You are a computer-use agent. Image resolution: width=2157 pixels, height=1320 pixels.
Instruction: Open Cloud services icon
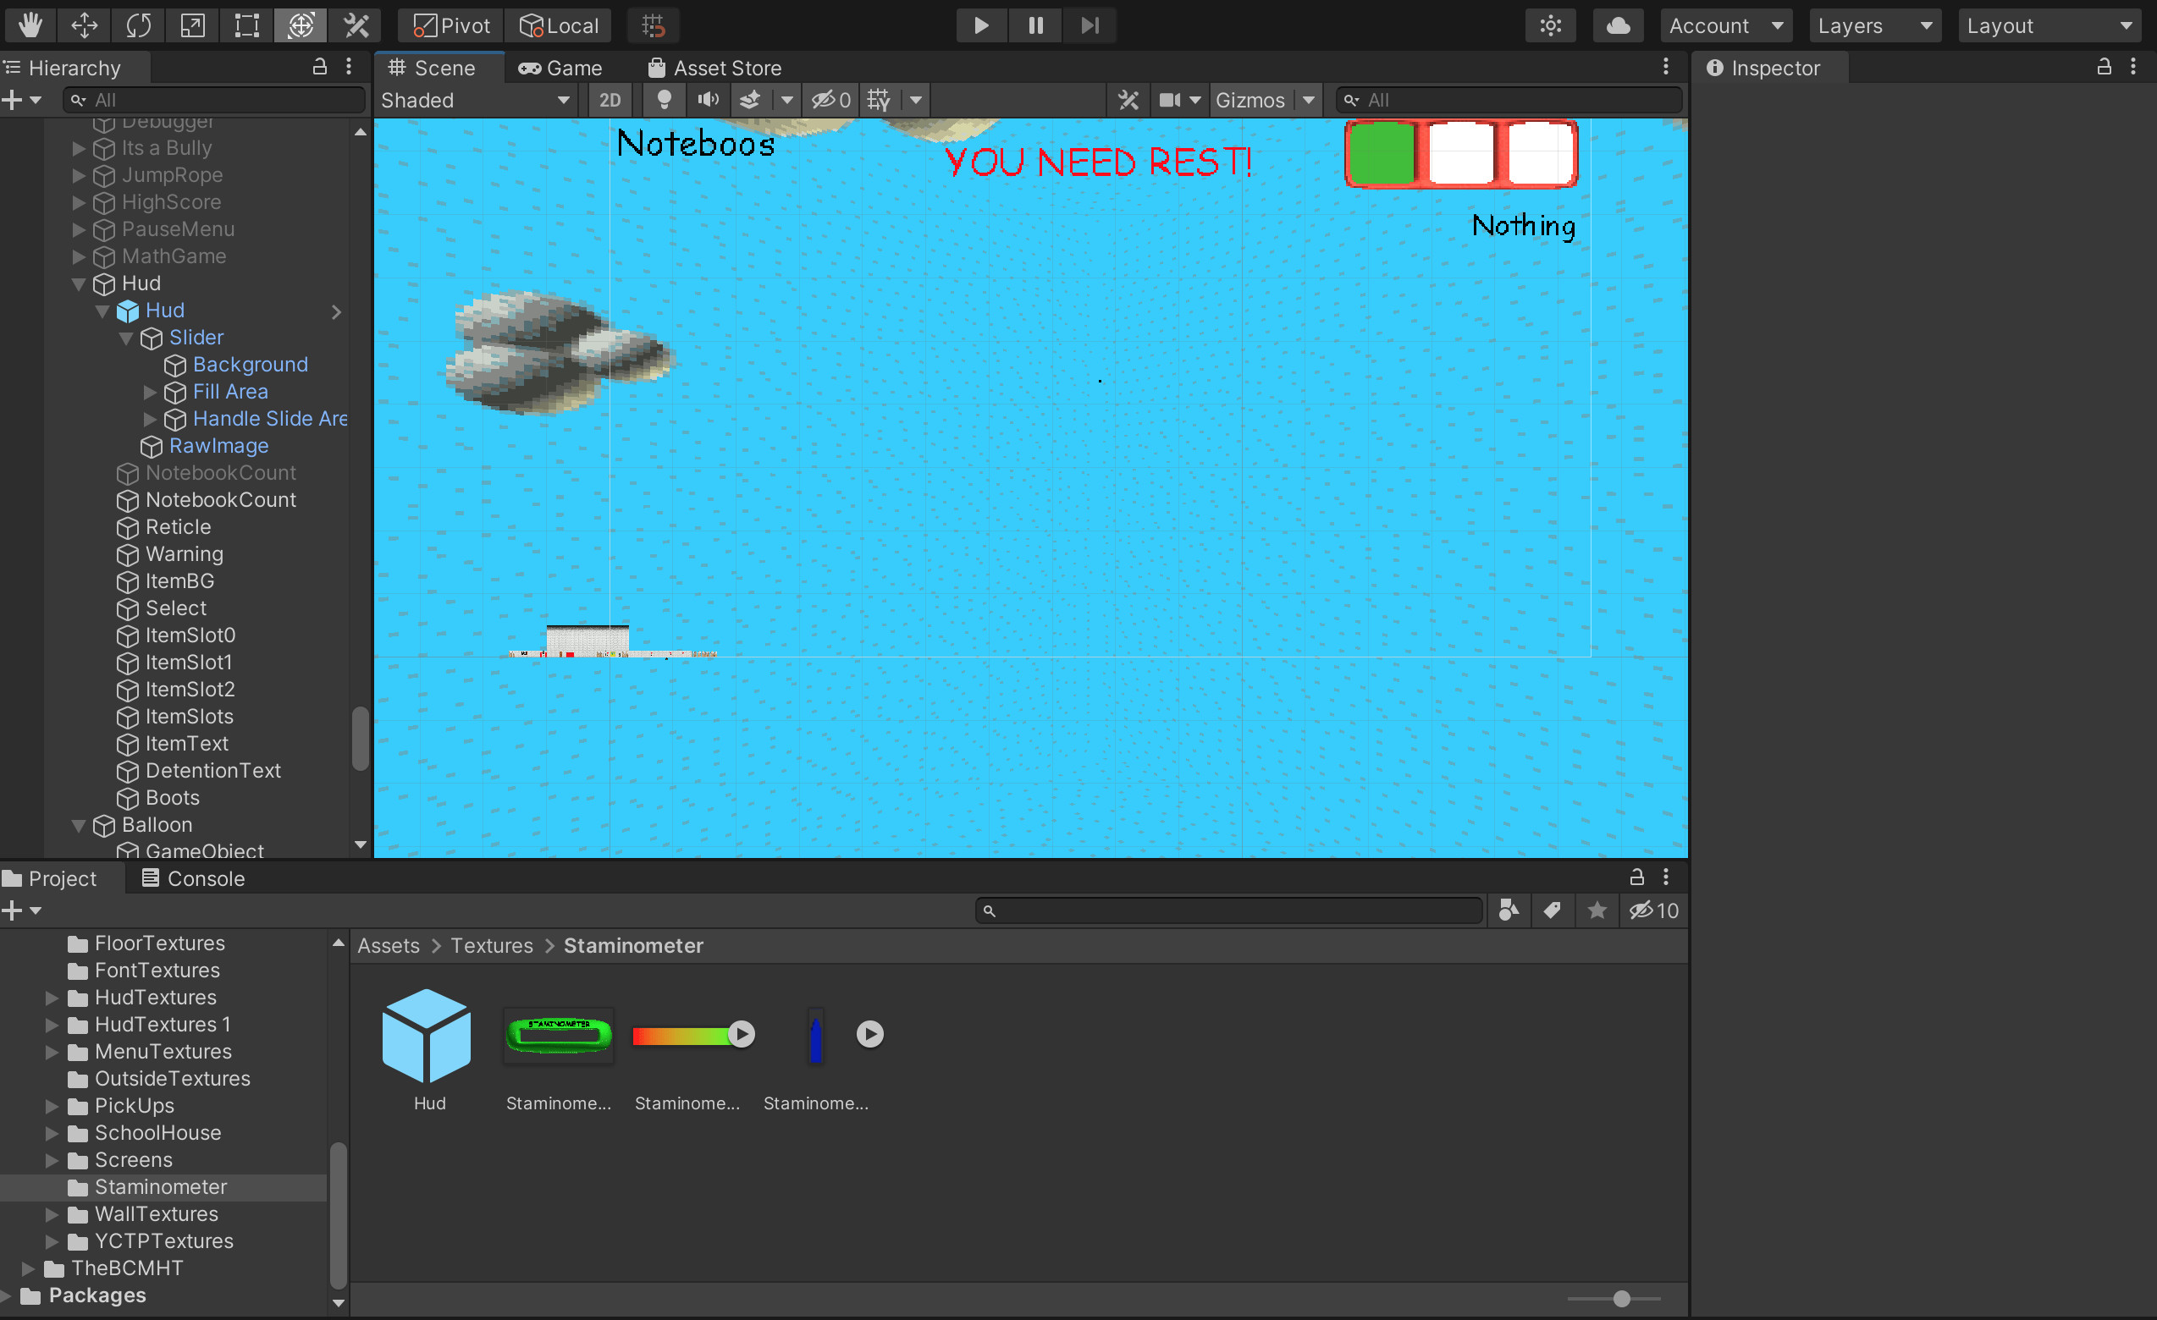pos(1617,25)
